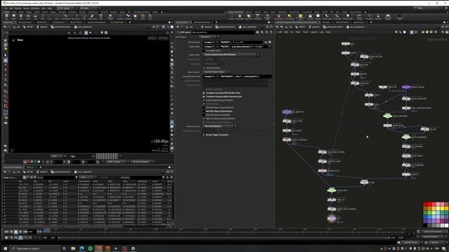Select the left purple node in network

[x=287, y=112]
